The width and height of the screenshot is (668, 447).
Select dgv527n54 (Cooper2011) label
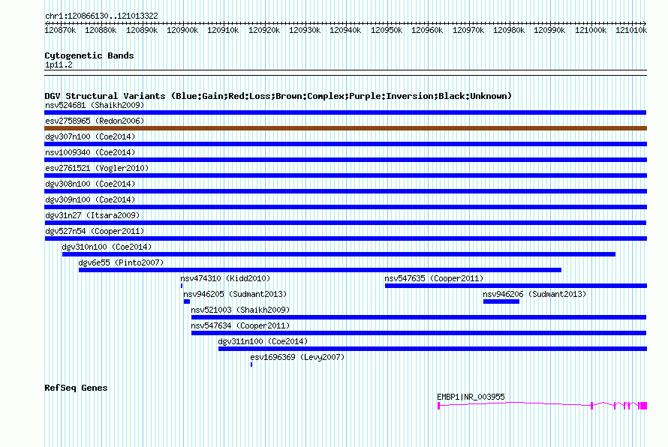(95, 231)
